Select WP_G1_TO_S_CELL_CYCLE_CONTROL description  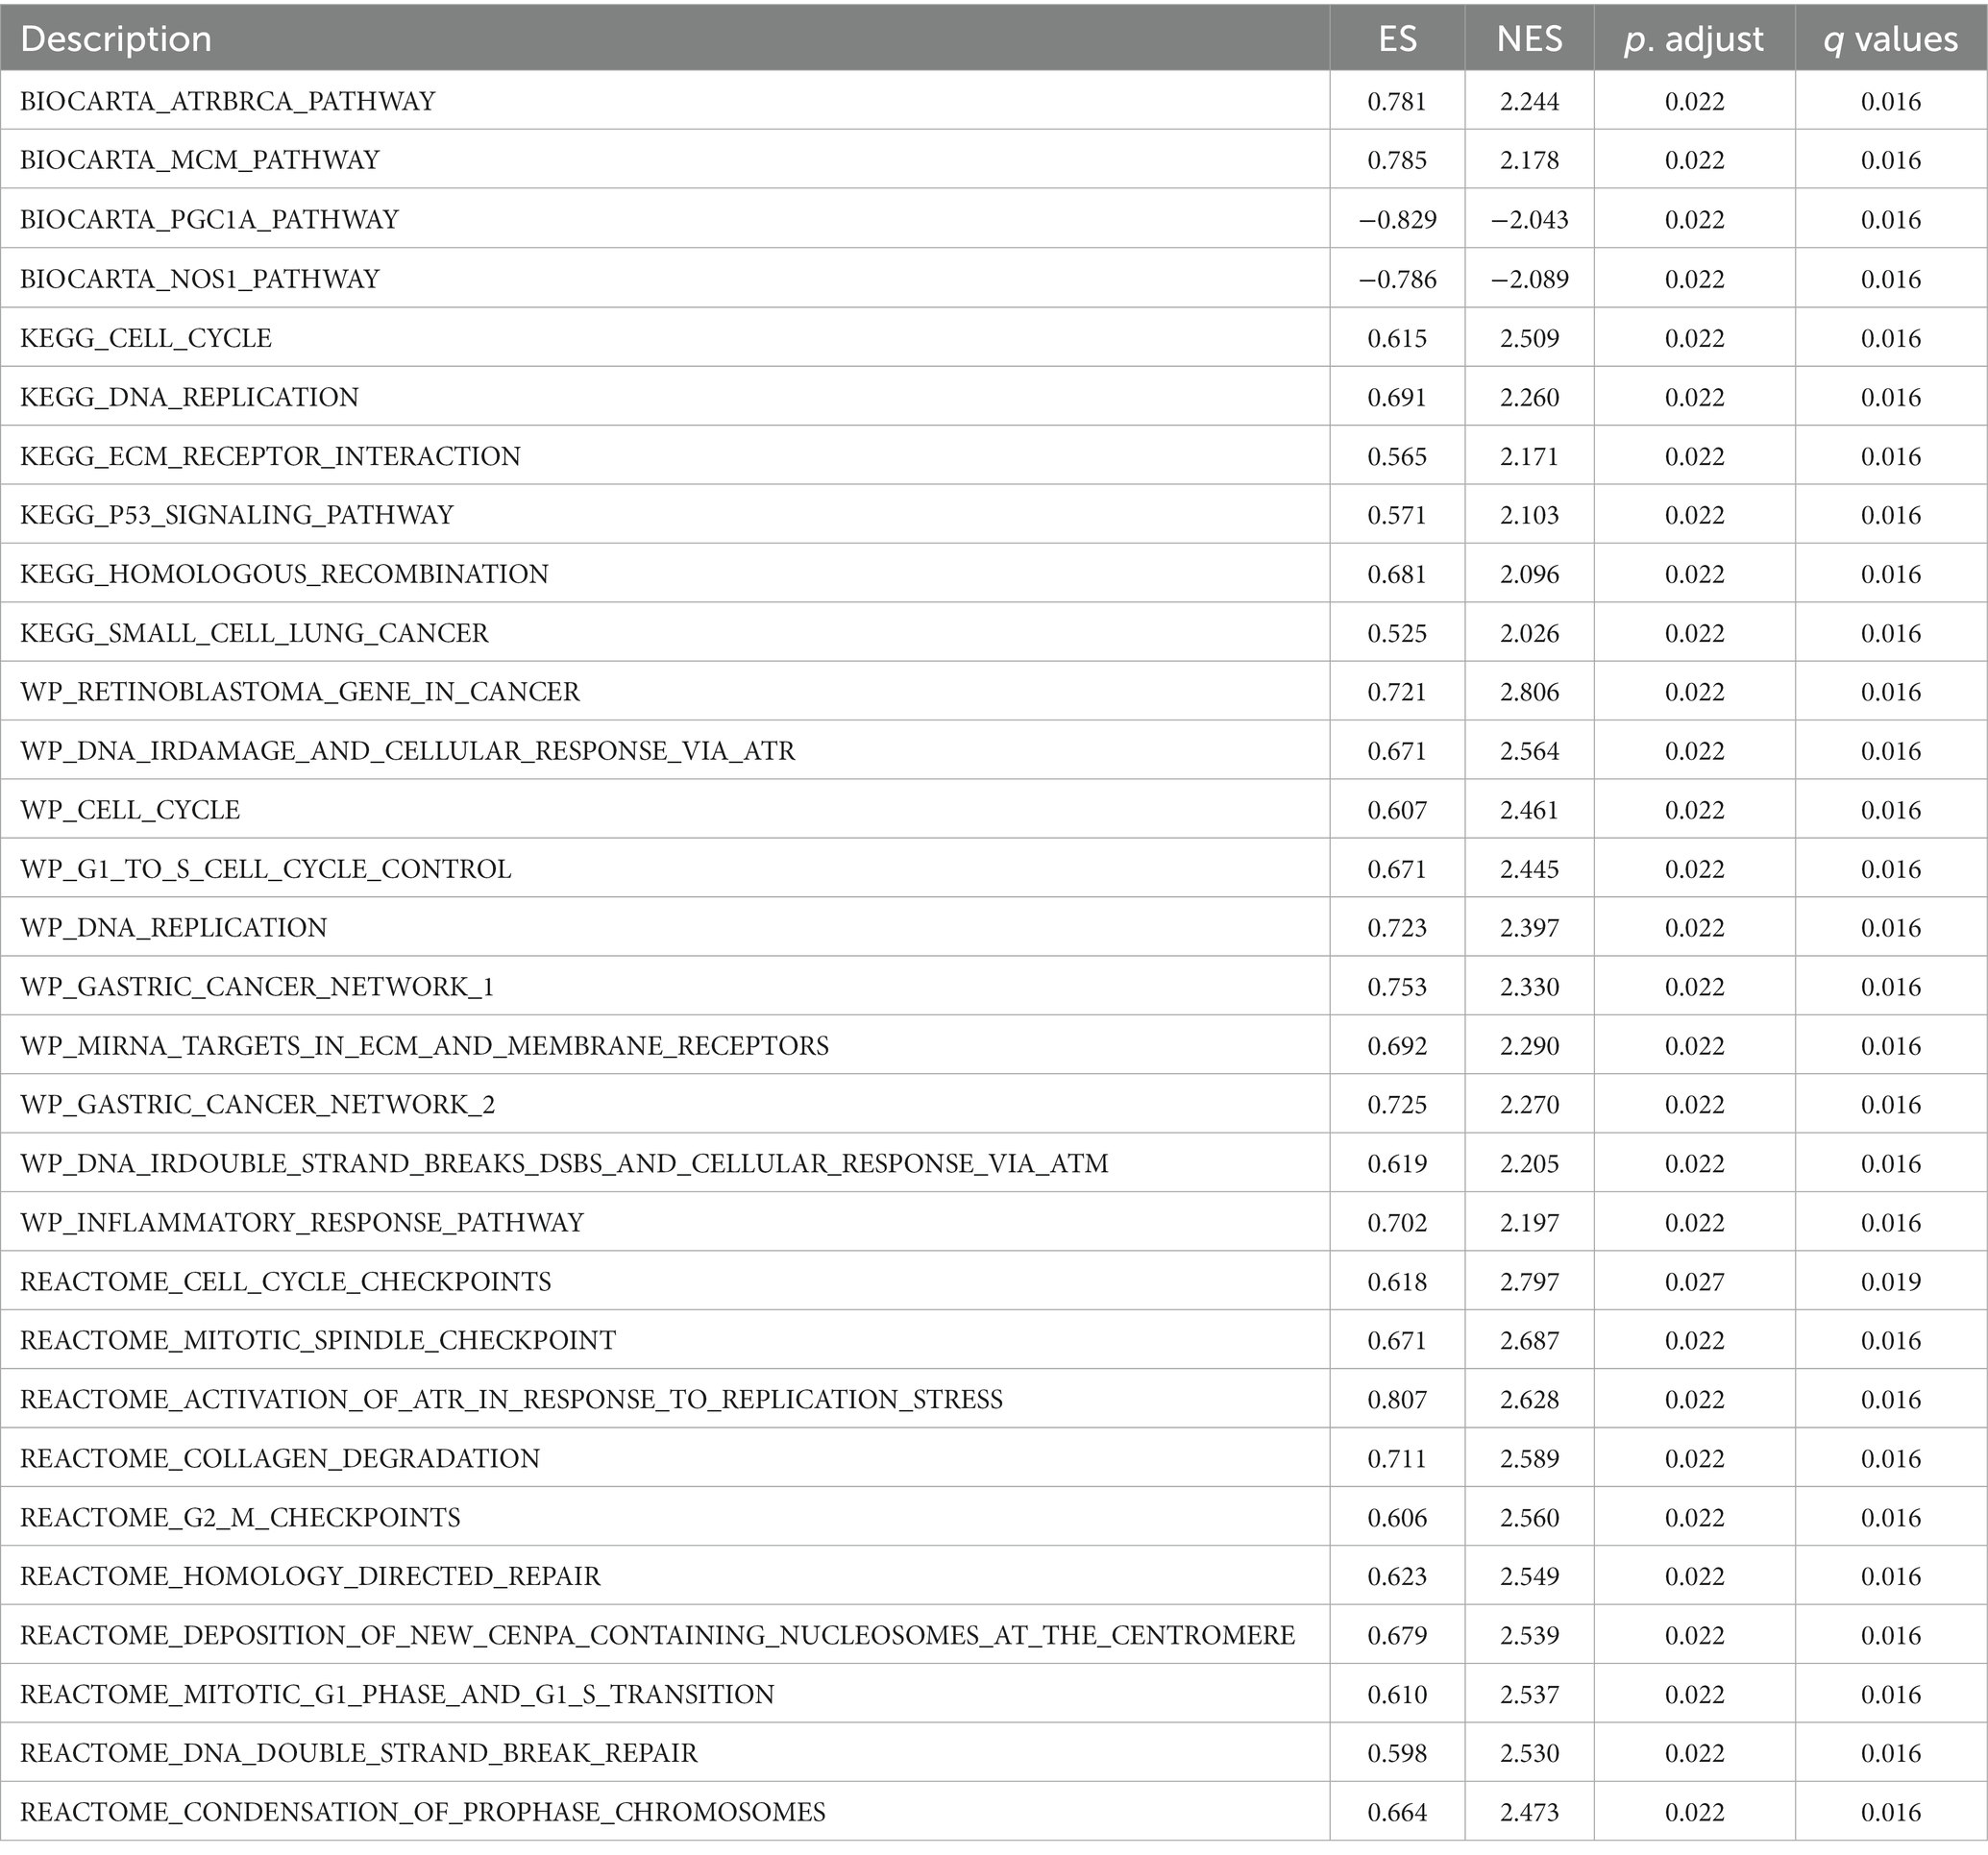pos(266,869)
